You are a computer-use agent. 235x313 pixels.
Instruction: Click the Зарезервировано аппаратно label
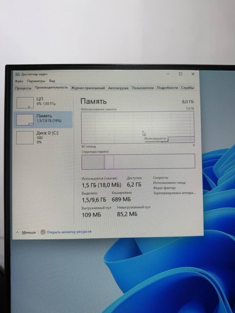(174, 193)
